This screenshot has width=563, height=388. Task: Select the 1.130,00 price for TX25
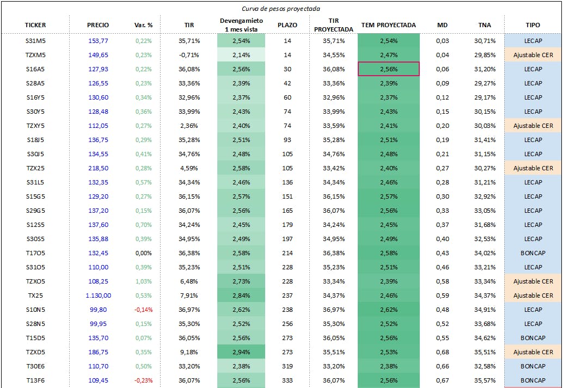(98, 295)
